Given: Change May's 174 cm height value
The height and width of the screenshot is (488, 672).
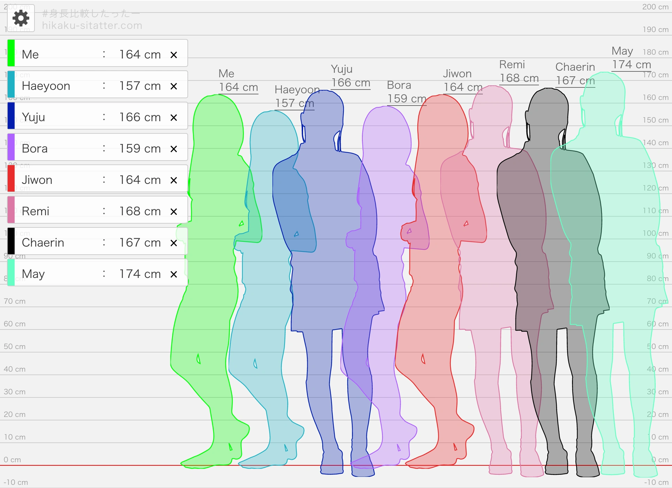Looking at the screenshot, I should tap(139, 274).
